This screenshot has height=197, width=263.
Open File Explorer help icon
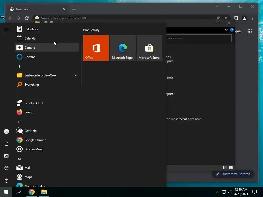(x=232, y=30)
